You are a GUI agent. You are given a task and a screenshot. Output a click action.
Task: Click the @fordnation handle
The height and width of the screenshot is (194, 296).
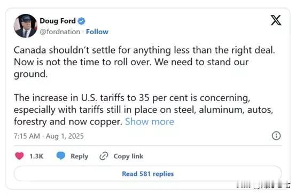point(60,32)
